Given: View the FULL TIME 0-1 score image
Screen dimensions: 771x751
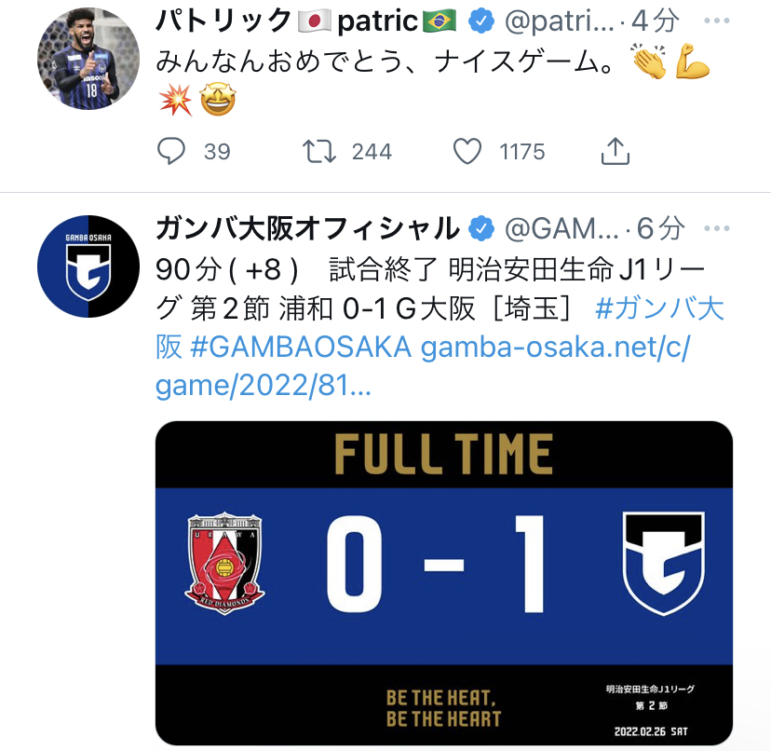Looking at the screenshot, I should pos(443,582).
